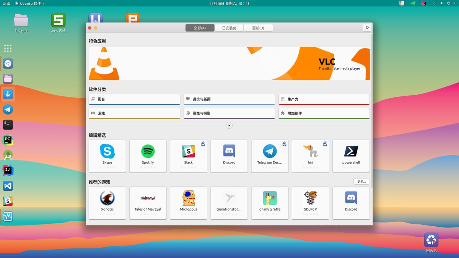The width and height of the screenshot is (459, 258).
Task: Launch Android Studio from the dock
Action: pos(8,155)
